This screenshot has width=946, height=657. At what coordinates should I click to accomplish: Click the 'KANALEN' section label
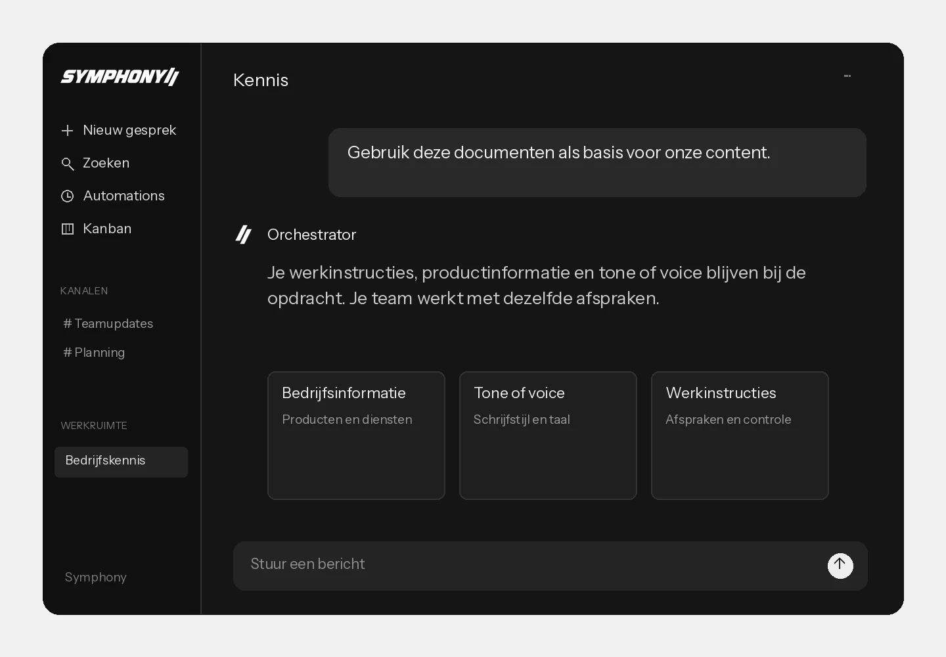click(84, 290)
